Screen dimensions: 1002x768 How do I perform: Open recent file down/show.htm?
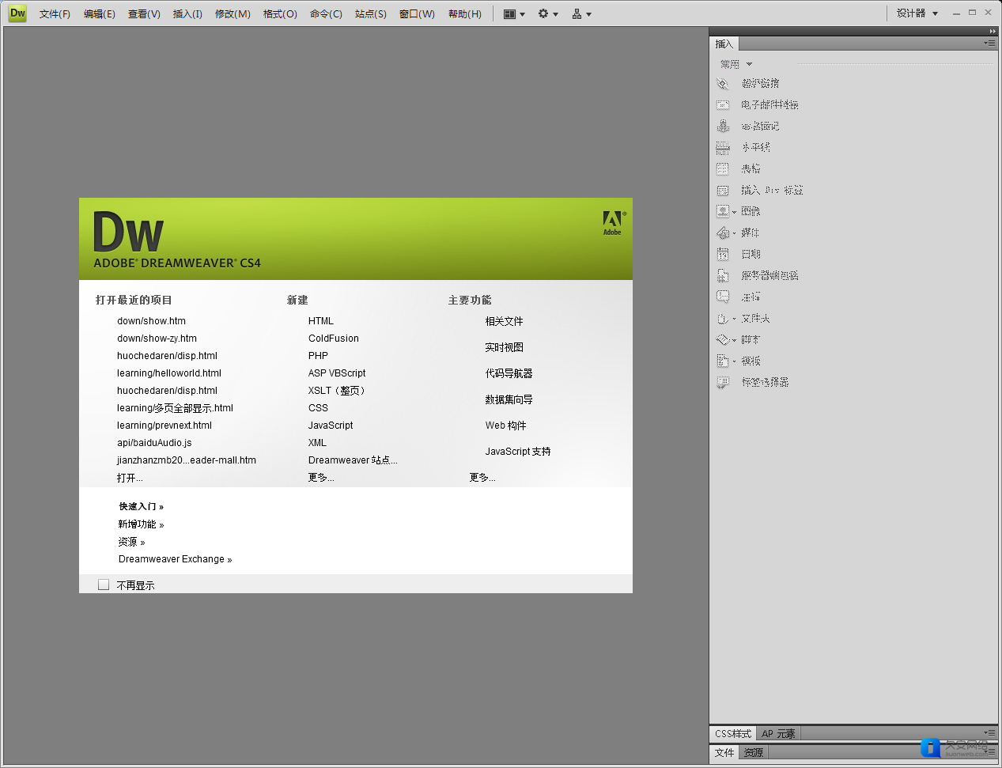coord(151,321)
